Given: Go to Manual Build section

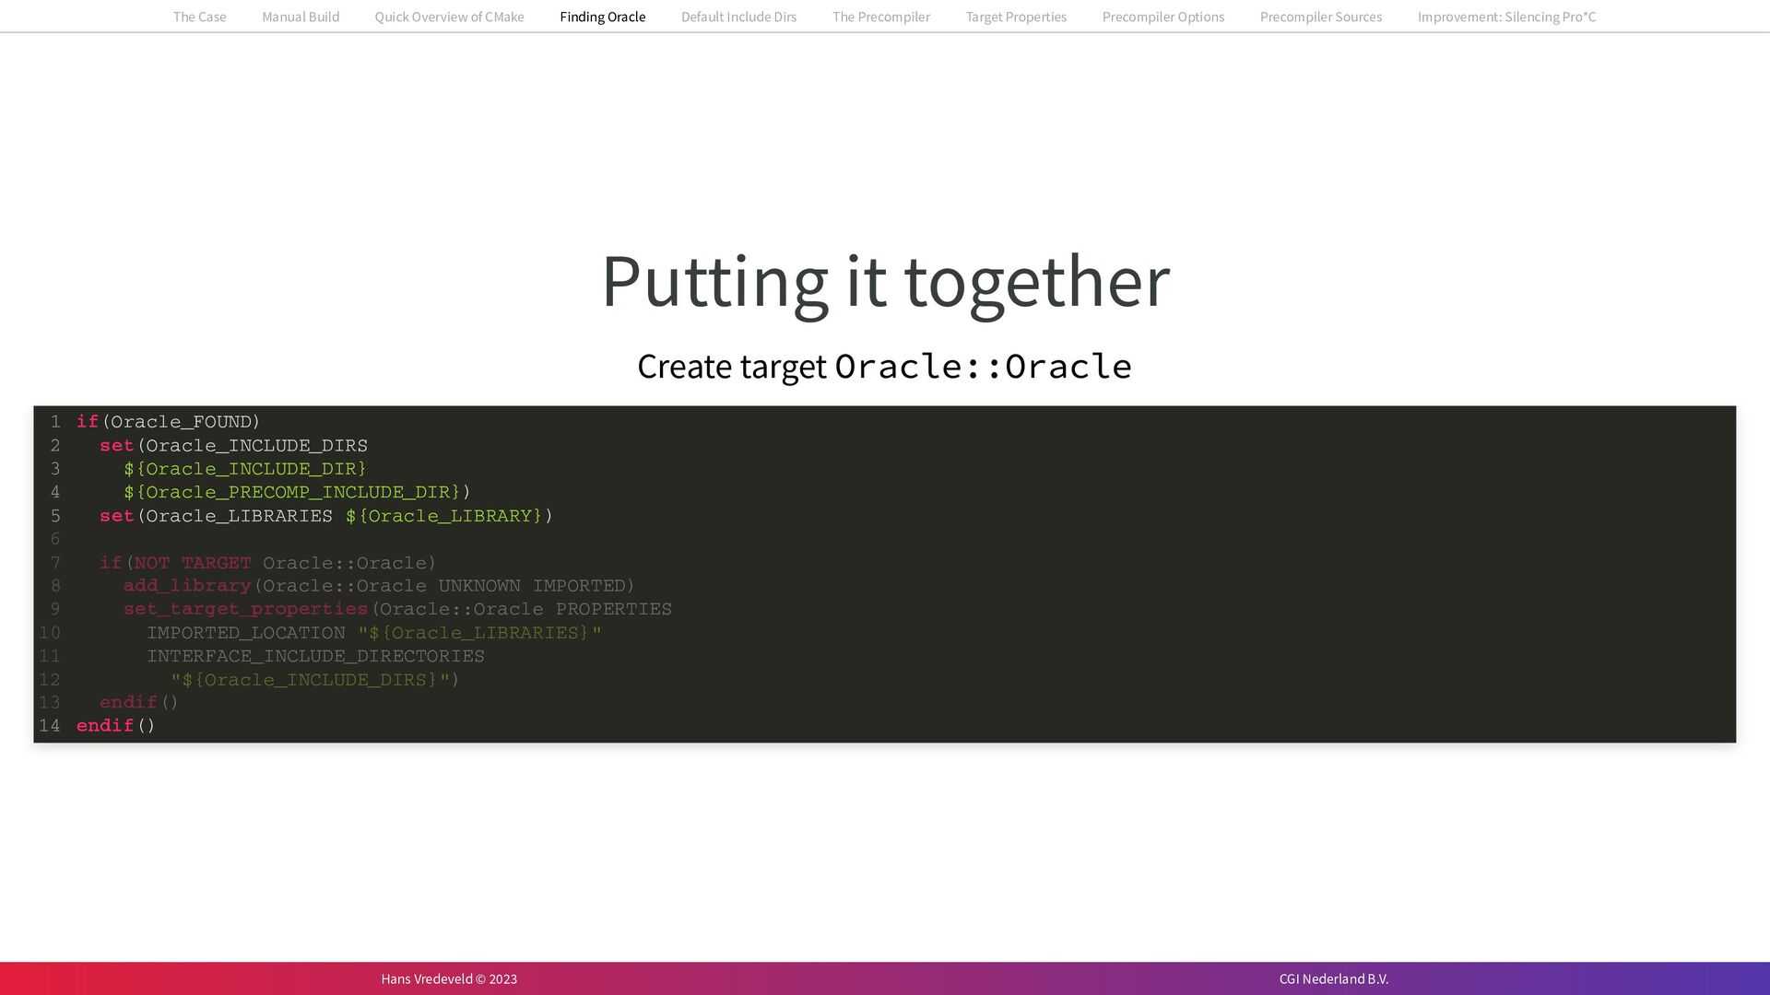Looking at the screenshot, I should 301,17.
